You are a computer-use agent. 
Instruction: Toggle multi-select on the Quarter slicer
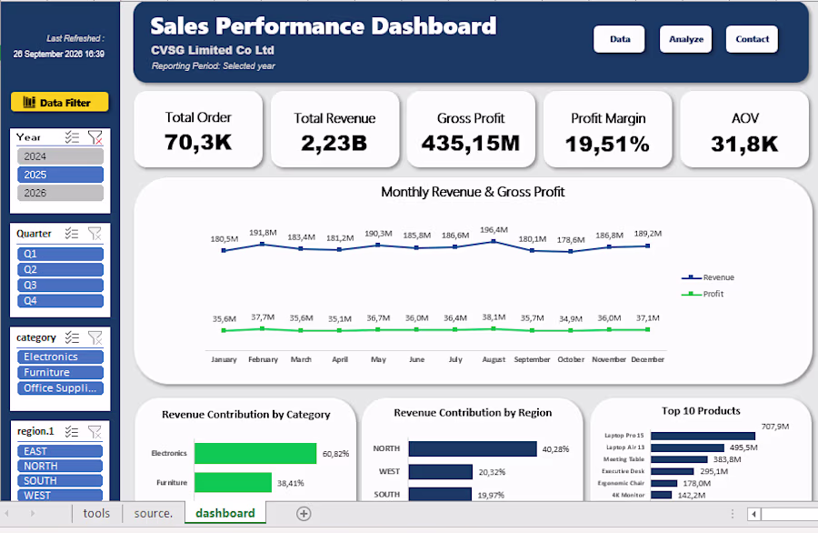pos(72,234)
